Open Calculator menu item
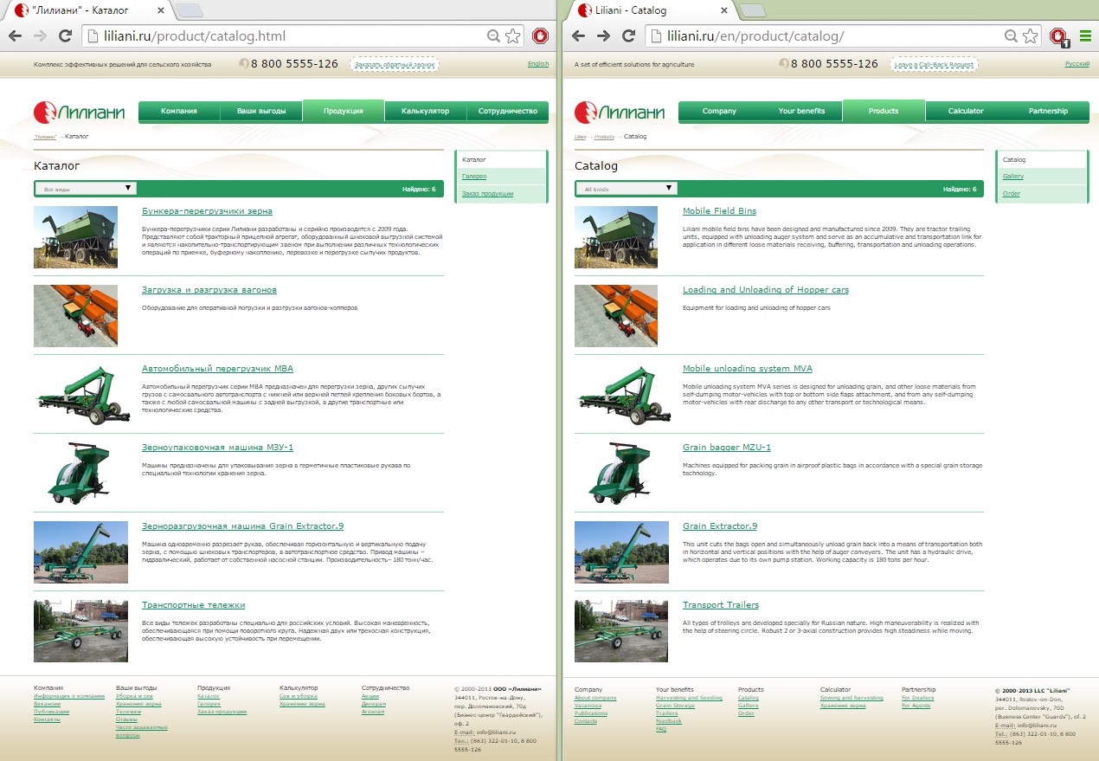This screenshot has height=761, width=1099. click(966, 111)
